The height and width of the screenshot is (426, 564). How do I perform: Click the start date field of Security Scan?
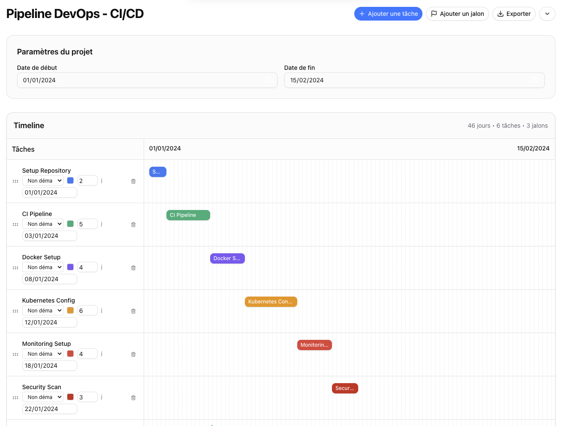[x=49, y=408]
